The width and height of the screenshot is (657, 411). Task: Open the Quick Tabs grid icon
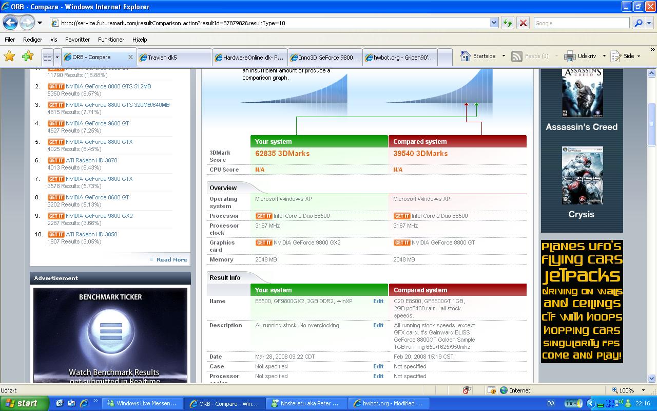click(x=47, y=57)
